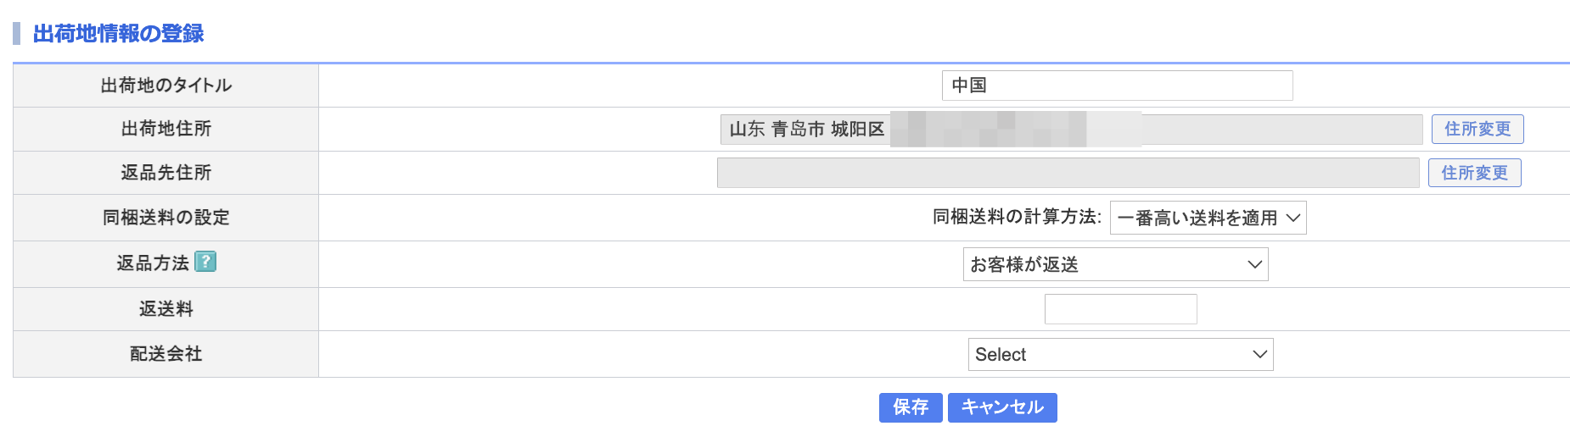
Task: Click the help icon beside 返品方法
Action: point(205,262)
